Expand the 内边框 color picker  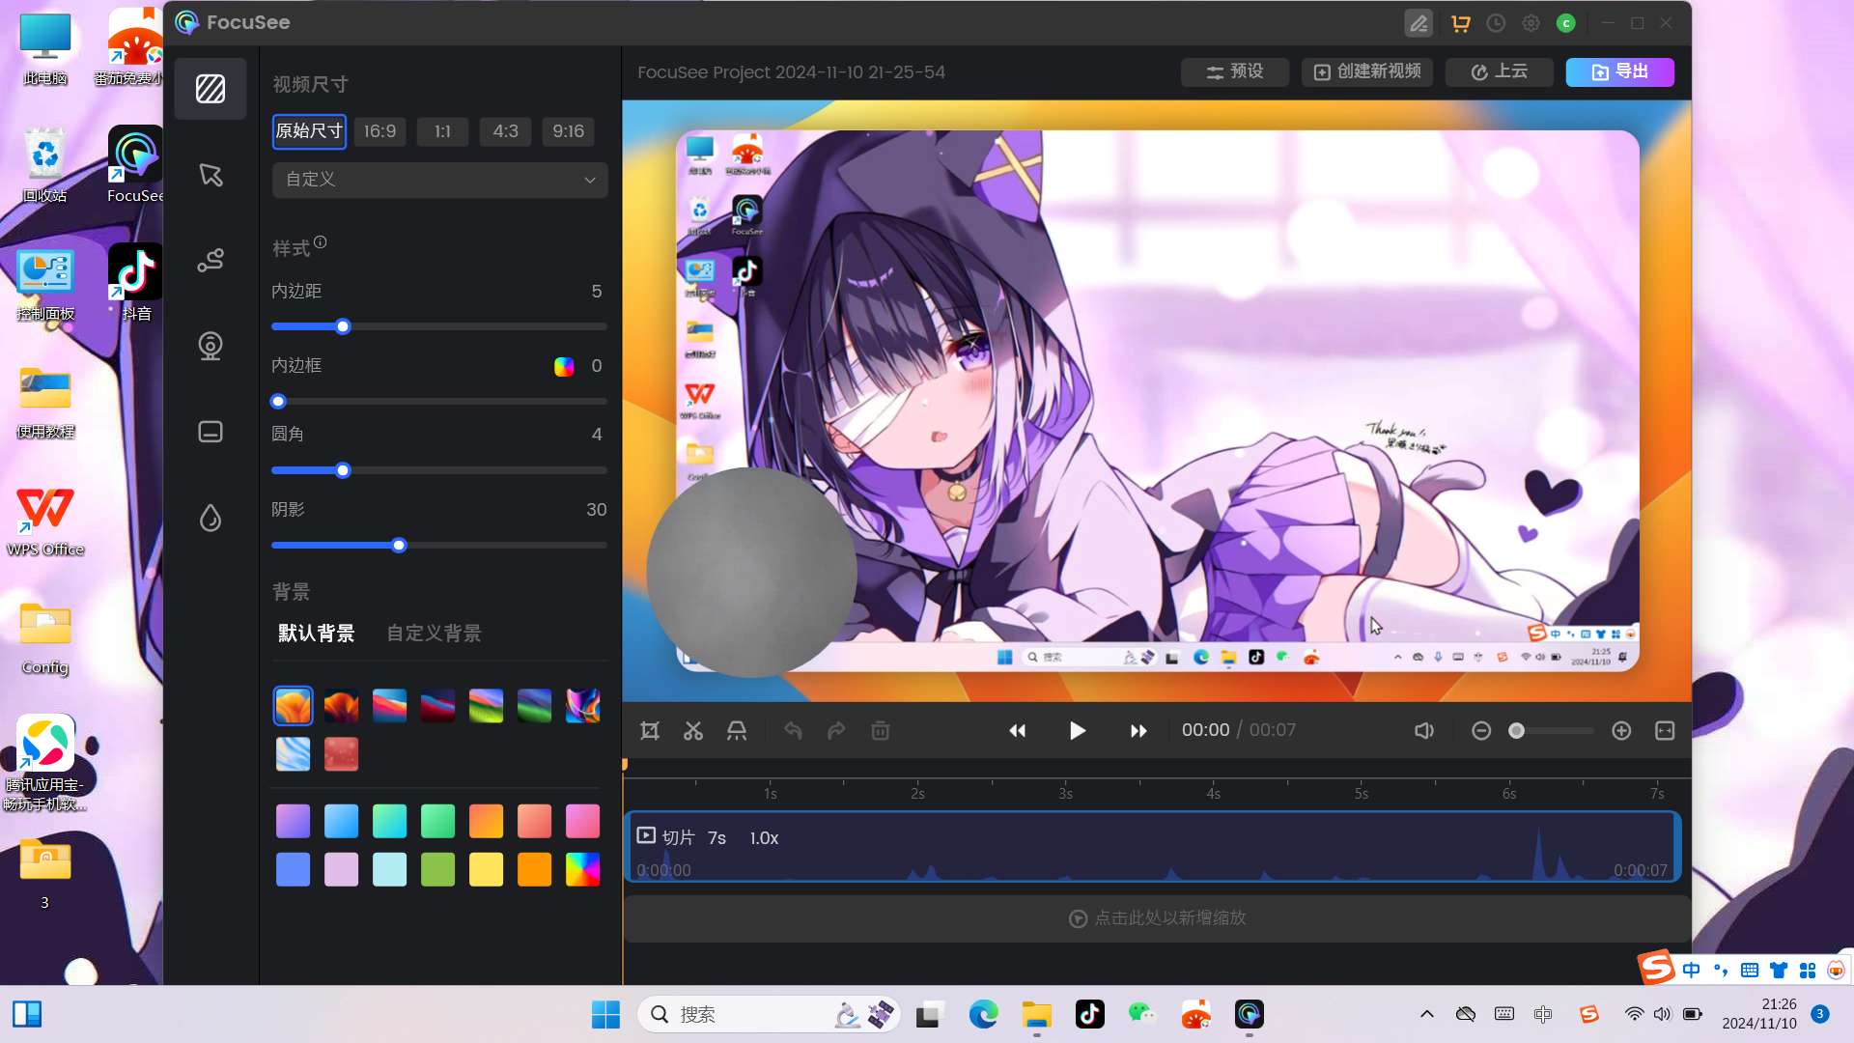(x=563, y=367)
